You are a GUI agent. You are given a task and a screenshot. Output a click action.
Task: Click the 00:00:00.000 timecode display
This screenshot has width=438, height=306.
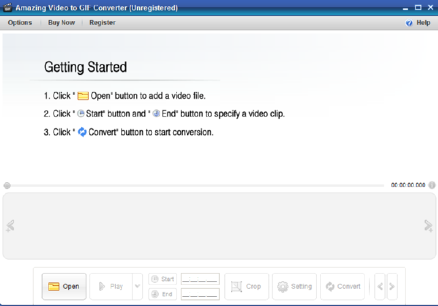pyautogui.click(x=408, y=185)
